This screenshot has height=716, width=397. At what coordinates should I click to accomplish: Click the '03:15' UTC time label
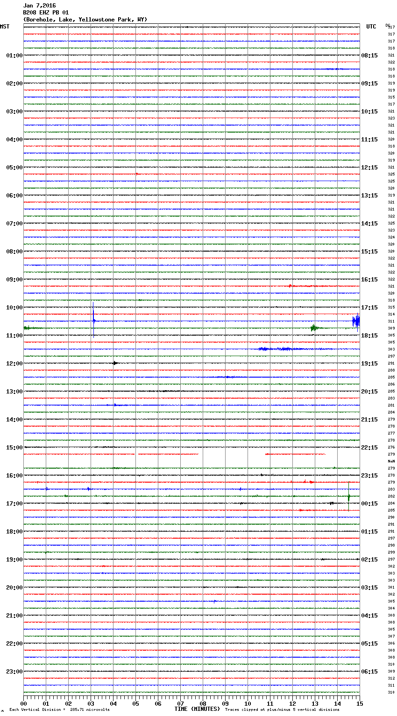(x=369, y=588)
